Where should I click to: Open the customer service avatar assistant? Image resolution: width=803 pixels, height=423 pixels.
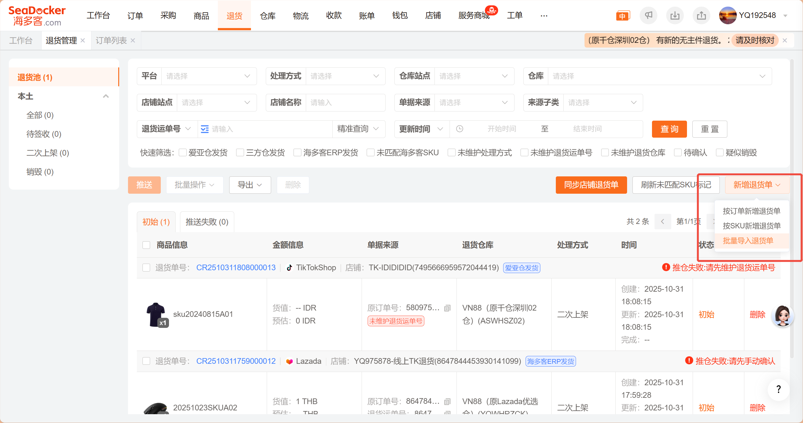coord(783,315)
